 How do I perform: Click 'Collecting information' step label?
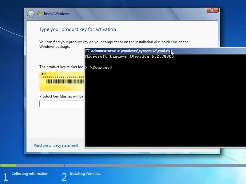30,174
